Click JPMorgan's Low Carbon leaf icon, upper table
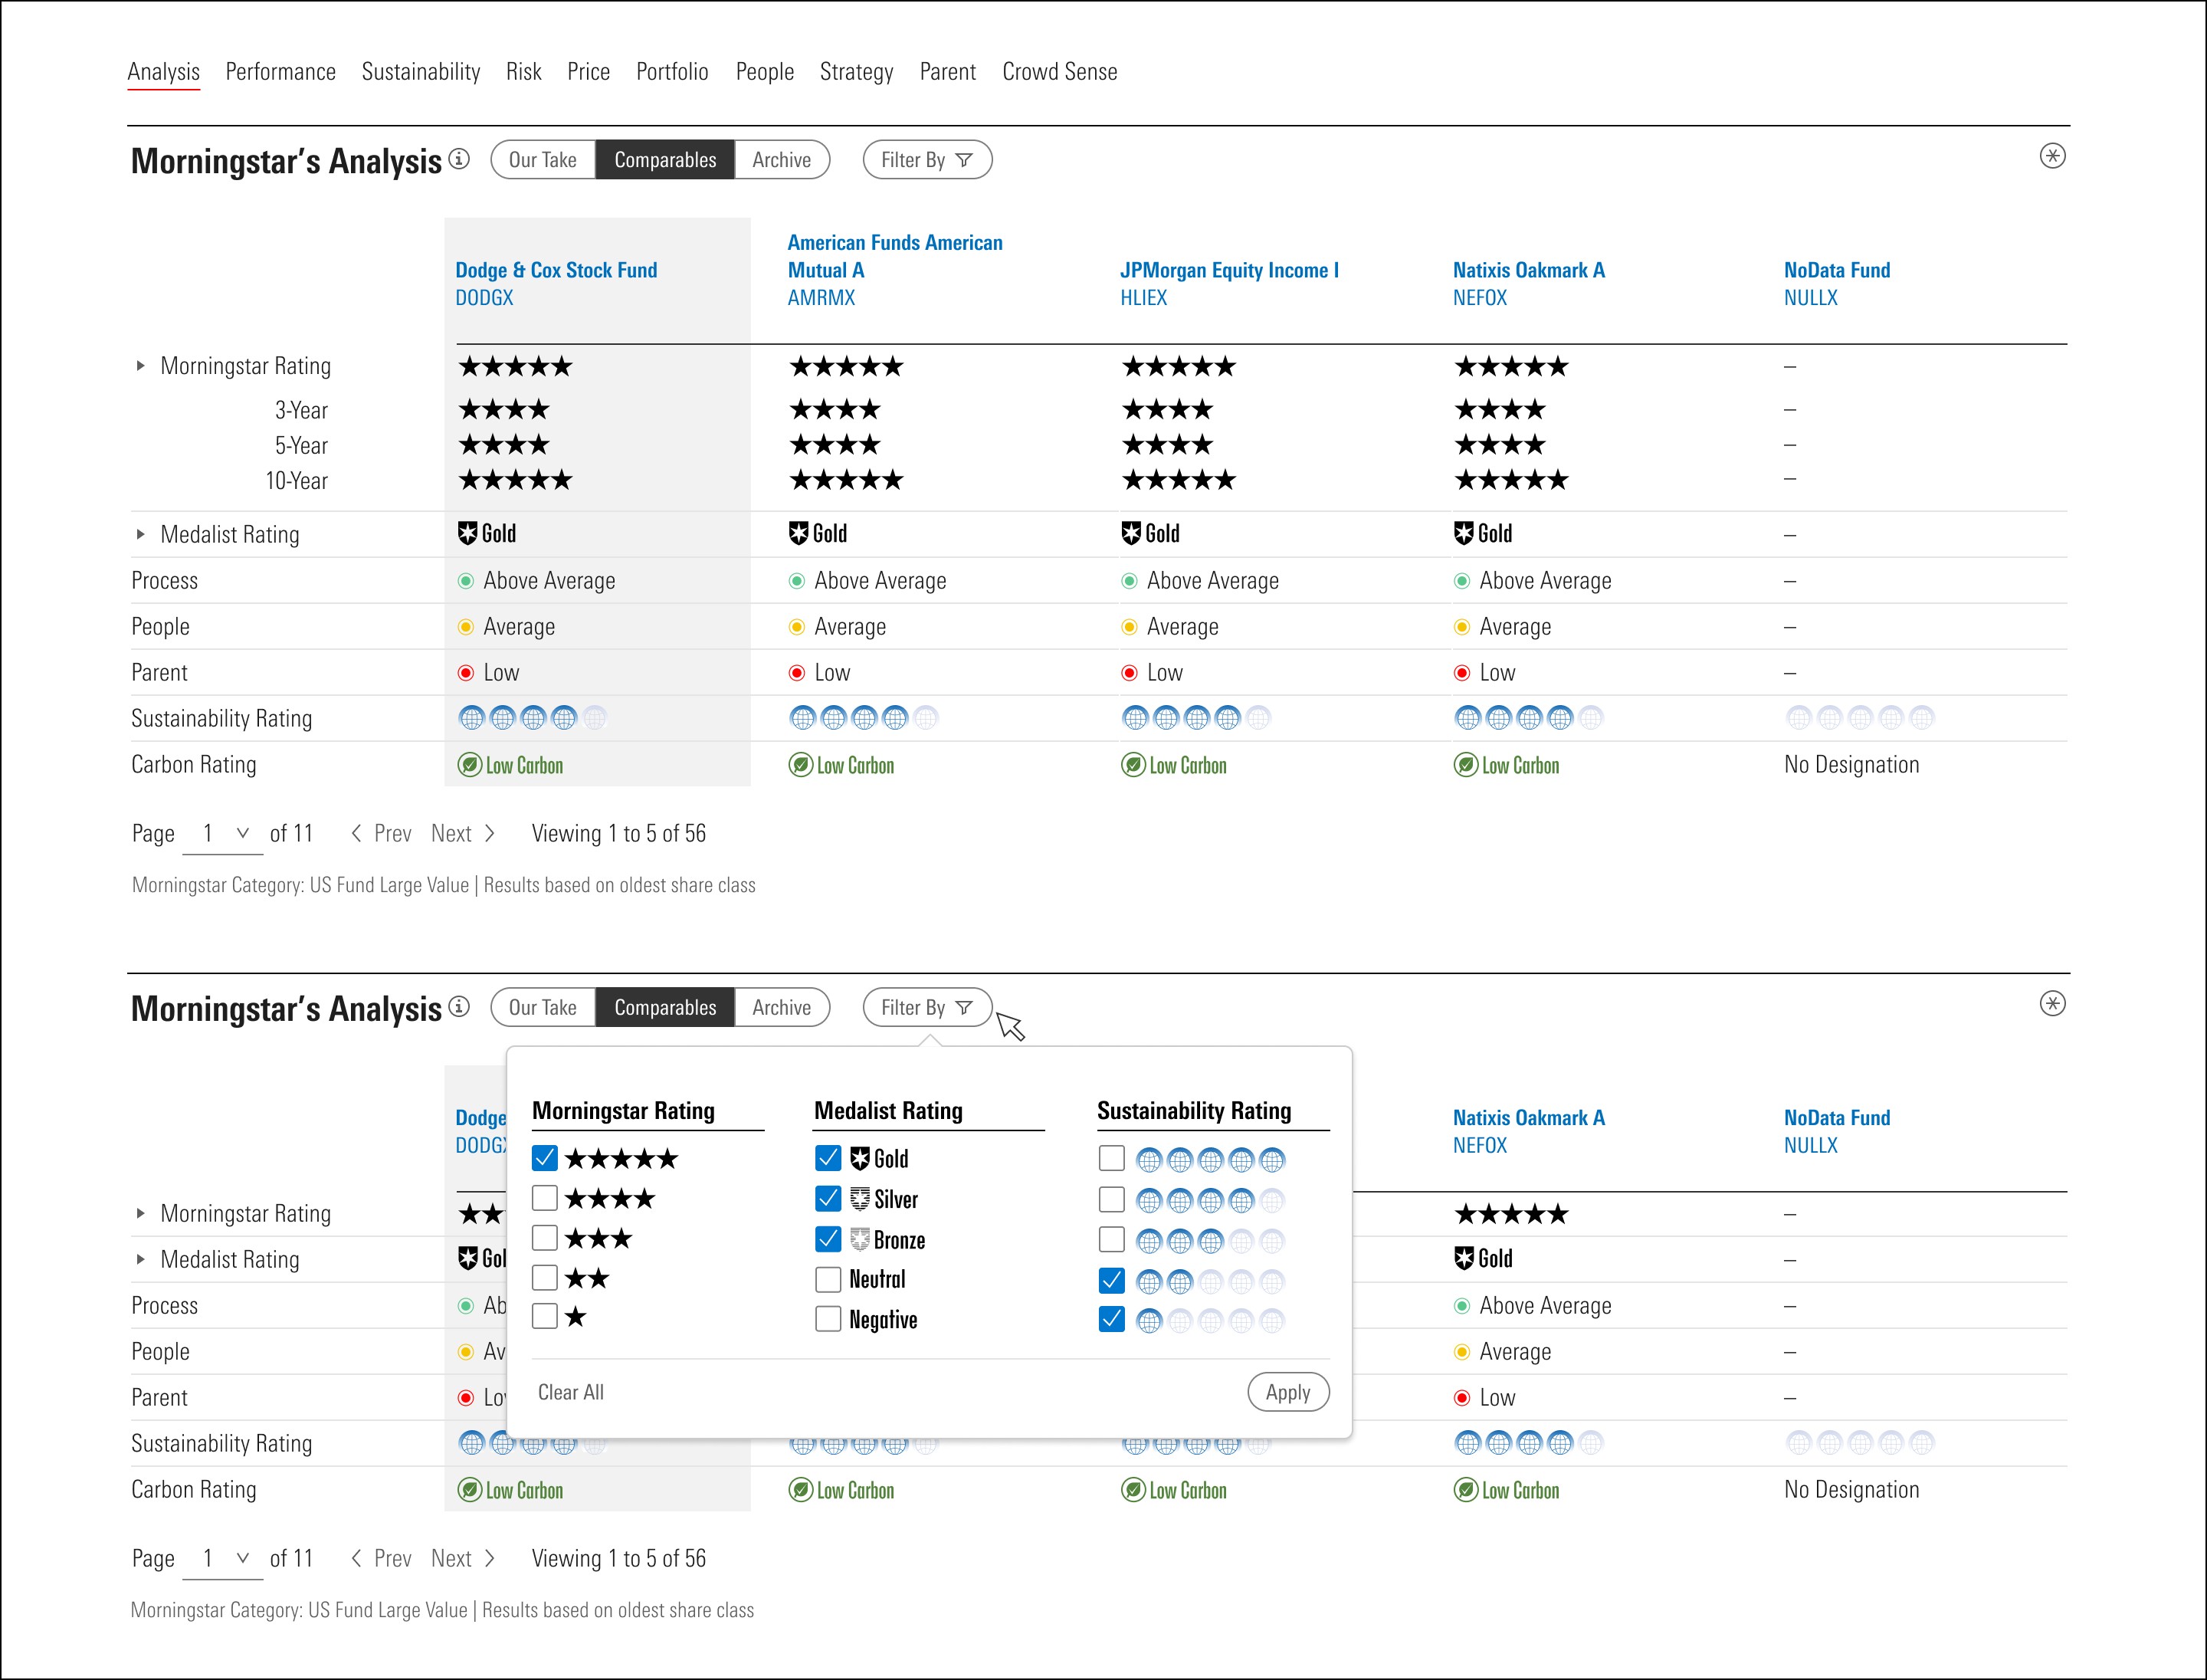Viewport: 2207px width, 1680px height. point(1133,765)
